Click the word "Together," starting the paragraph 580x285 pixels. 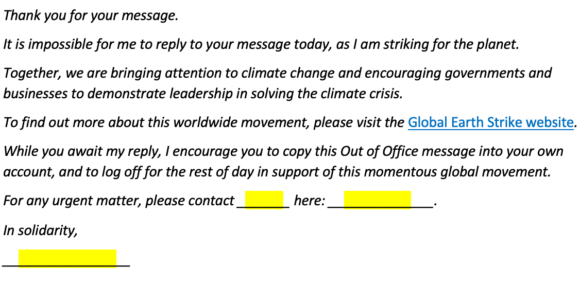pos(32,73)
